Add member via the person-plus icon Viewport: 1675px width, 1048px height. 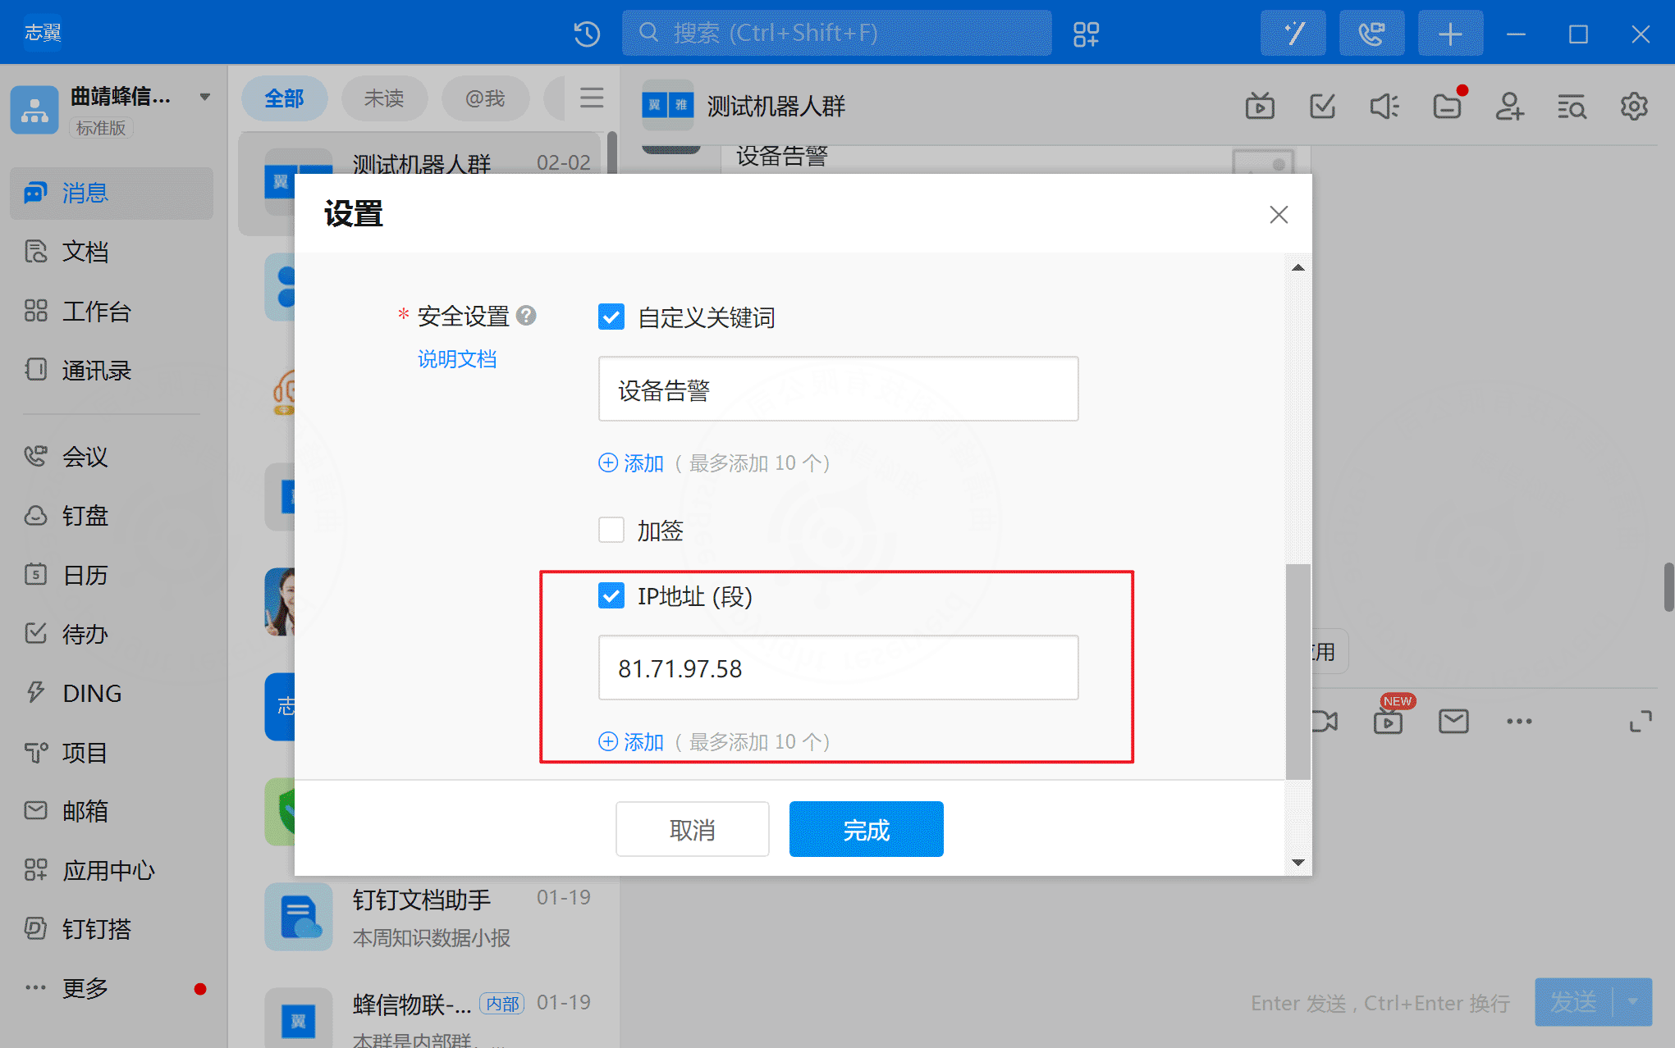tap(1509, 107)
